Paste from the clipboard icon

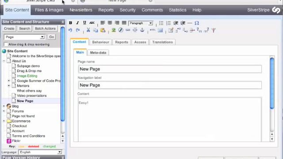click(x=103, y=30)
